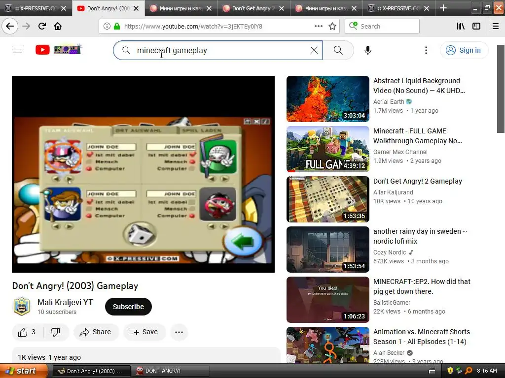Image resolution: width=505 pixels, height=378 pixels.
Task: Click the video player area
Action: pyautogui.click(x=144, y=174)
